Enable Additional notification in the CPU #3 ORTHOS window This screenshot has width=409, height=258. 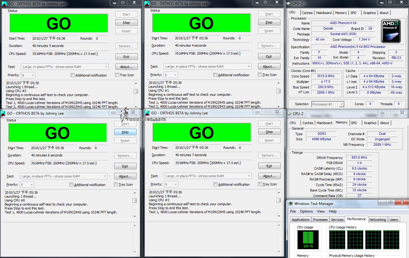pos(215,185)
